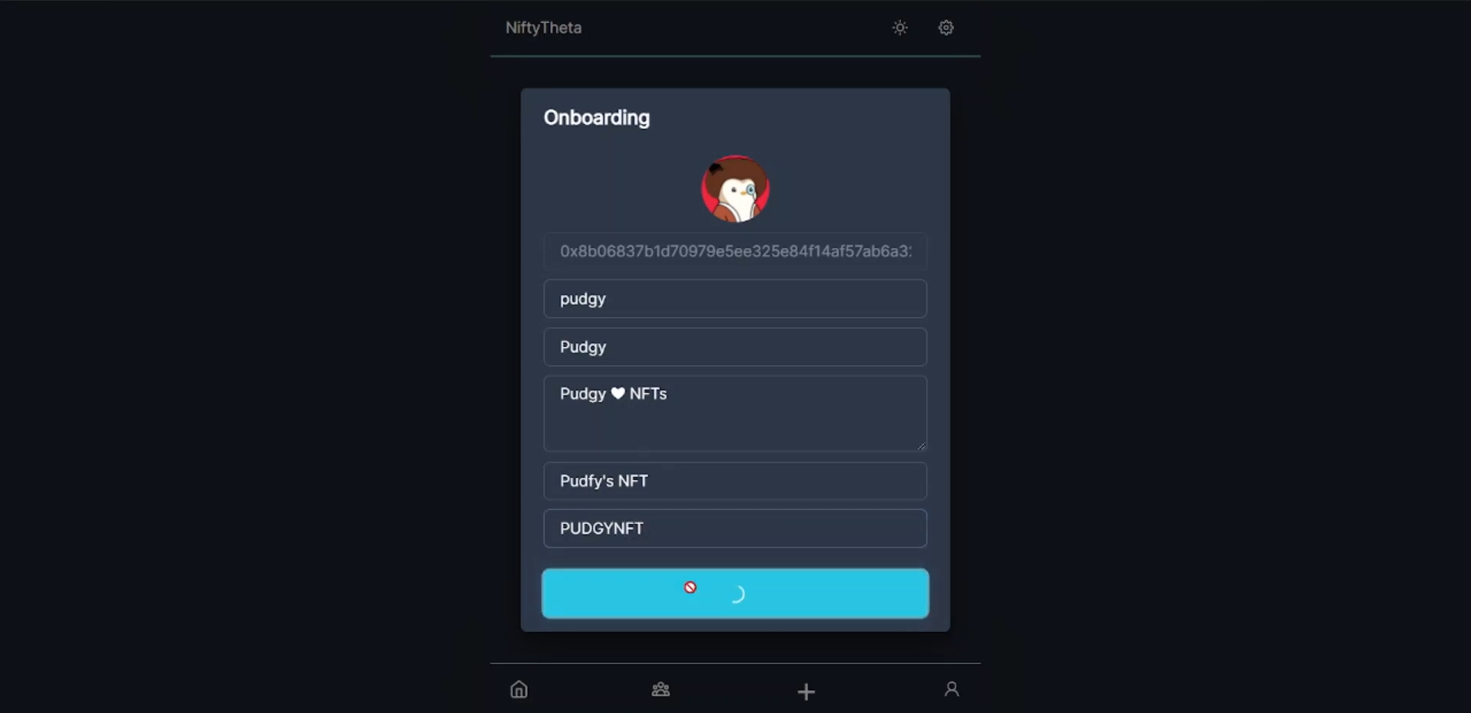Click the cyan loading submit button
Viewport: 1471px width, 713px height.
[x=735, y=594]
